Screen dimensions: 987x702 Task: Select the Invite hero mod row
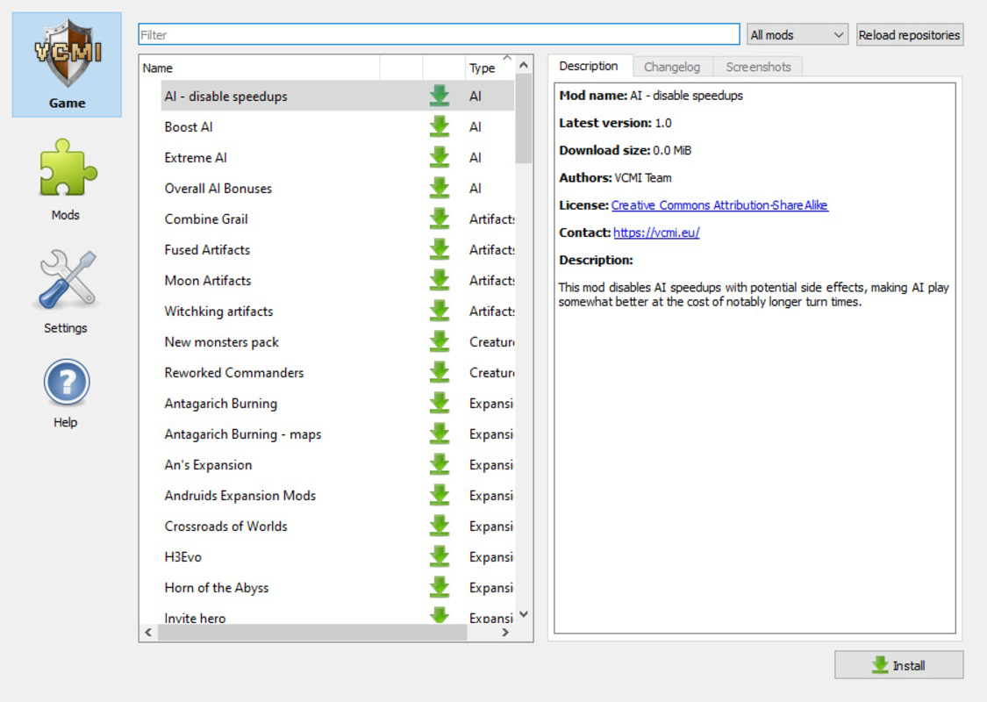pyautogui.click(x=338, y=614)
